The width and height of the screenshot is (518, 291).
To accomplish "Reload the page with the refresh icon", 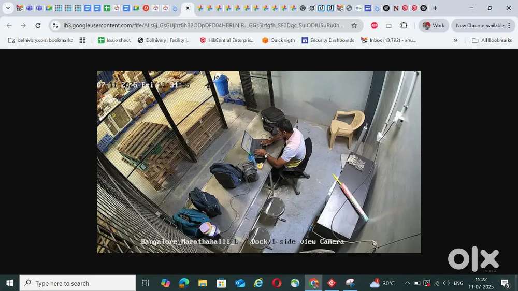I will pyautogui.click(x=38, y=25).
